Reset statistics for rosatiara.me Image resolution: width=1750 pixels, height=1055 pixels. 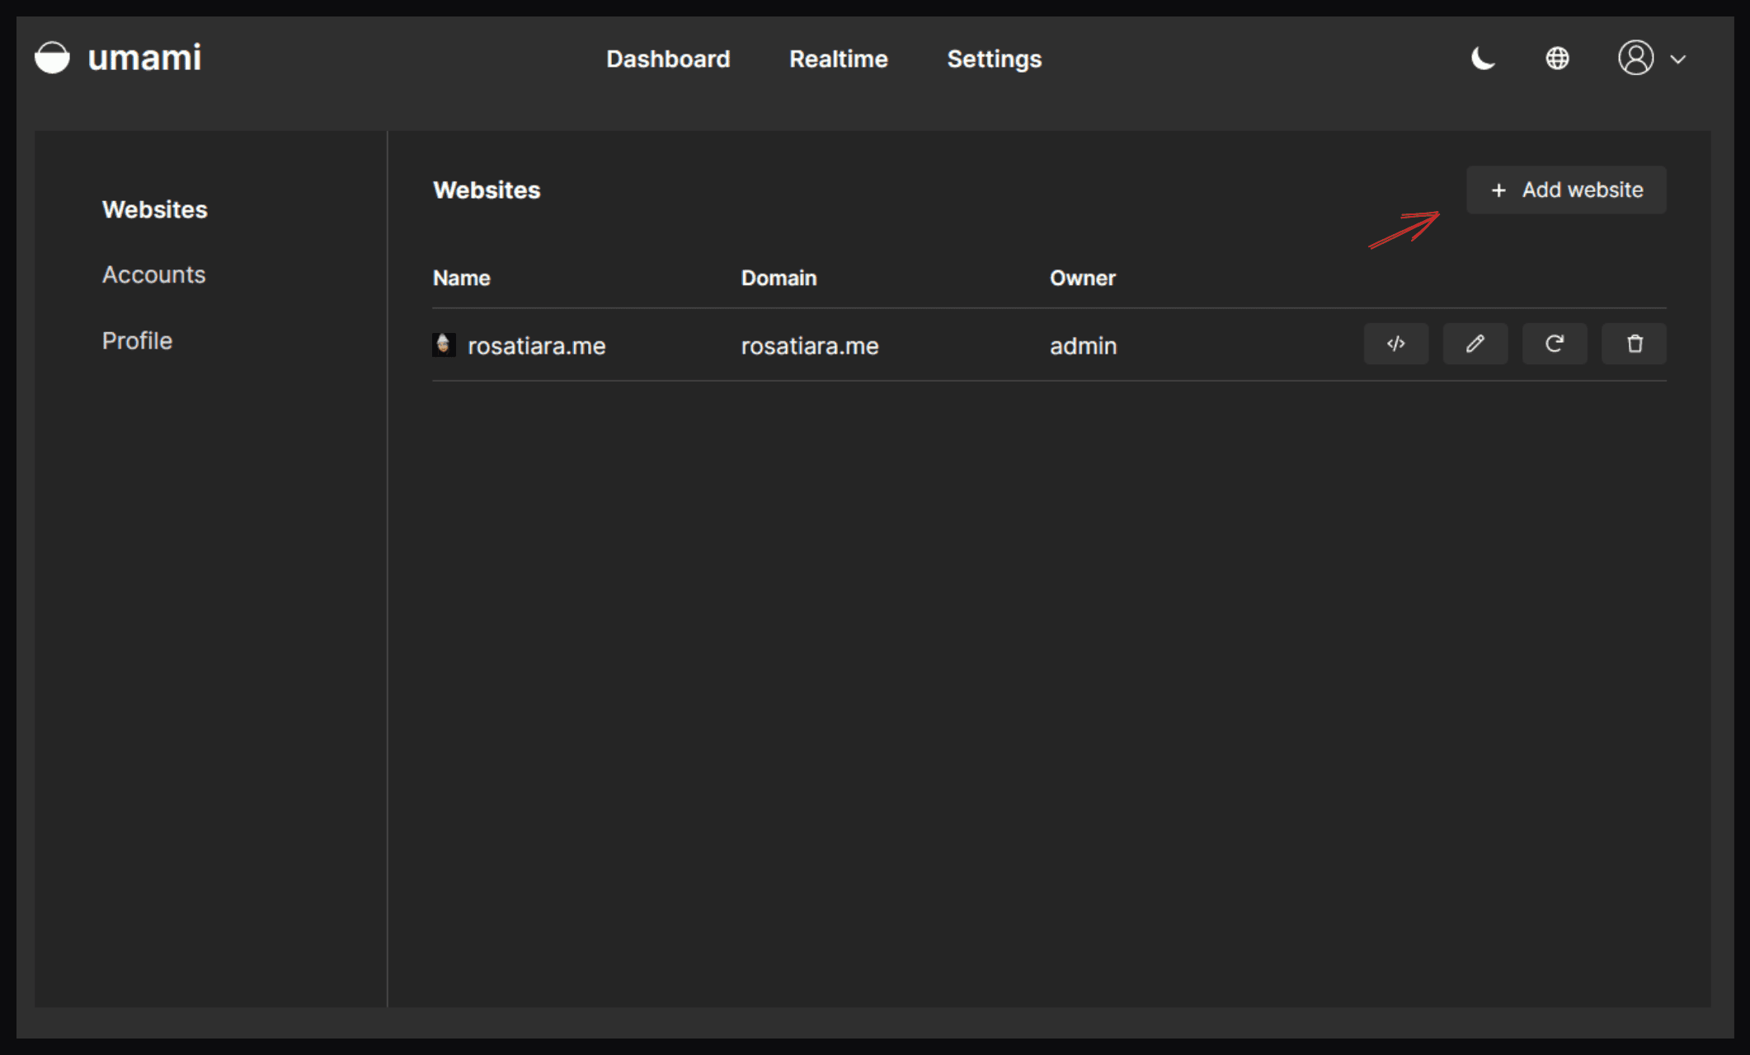[x=1555, y=344]
